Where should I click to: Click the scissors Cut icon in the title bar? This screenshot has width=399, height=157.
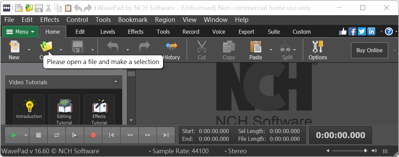pos(48,8)
